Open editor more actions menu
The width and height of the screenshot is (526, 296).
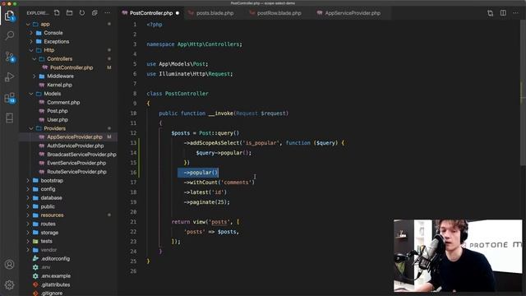(515, 13)
